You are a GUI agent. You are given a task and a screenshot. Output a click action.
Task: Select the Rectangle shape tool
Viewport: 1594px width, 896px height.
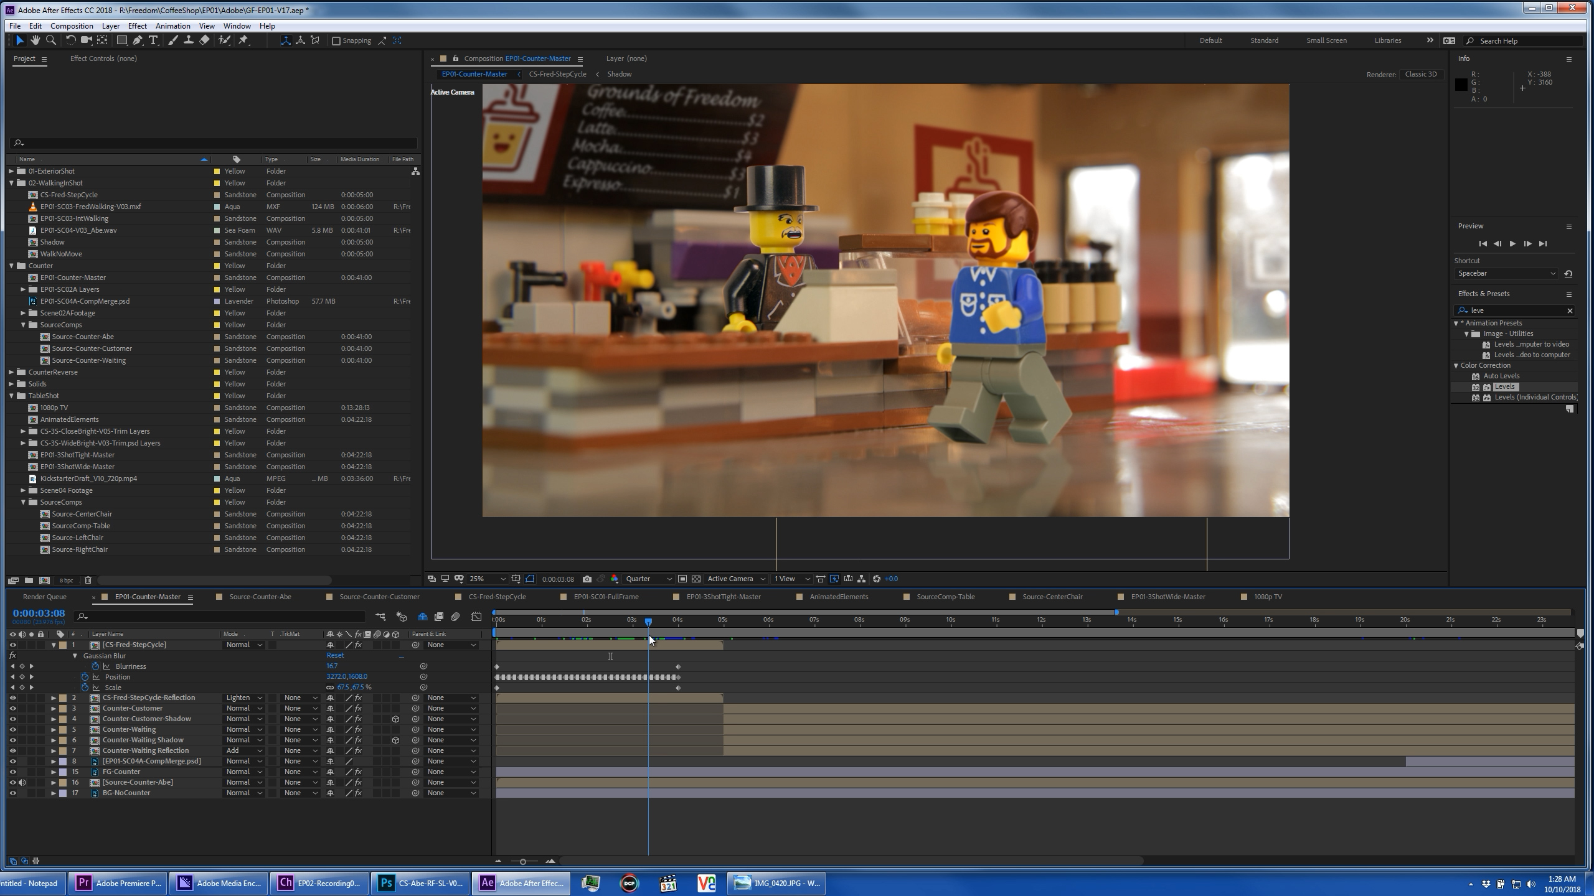click(122, 40)
